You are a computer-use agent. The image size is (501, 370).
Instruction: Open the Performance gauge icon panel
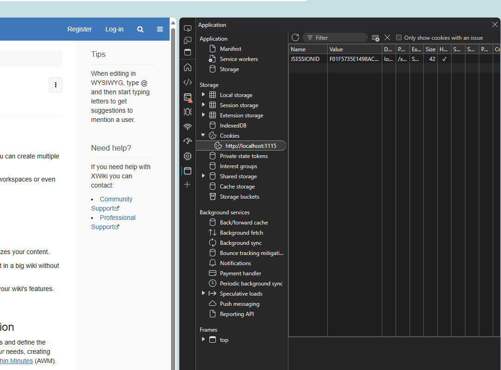187,141
